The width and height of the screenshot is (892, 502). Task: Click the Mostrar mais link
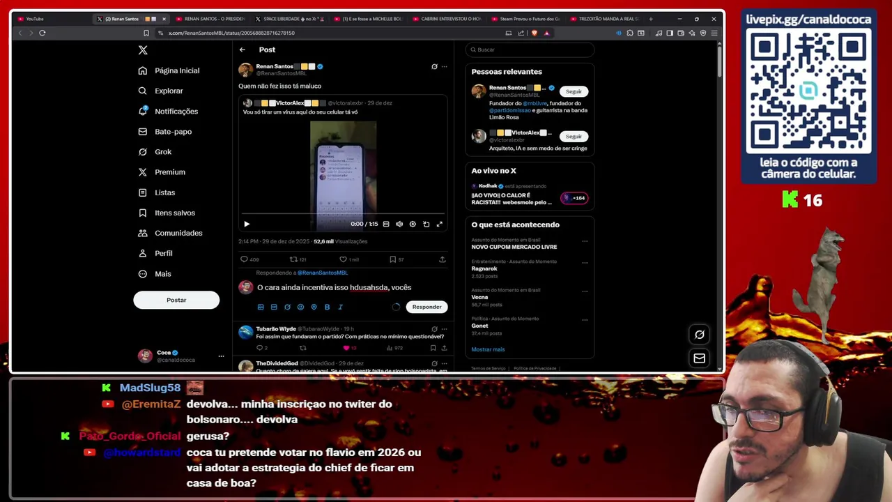488,349
